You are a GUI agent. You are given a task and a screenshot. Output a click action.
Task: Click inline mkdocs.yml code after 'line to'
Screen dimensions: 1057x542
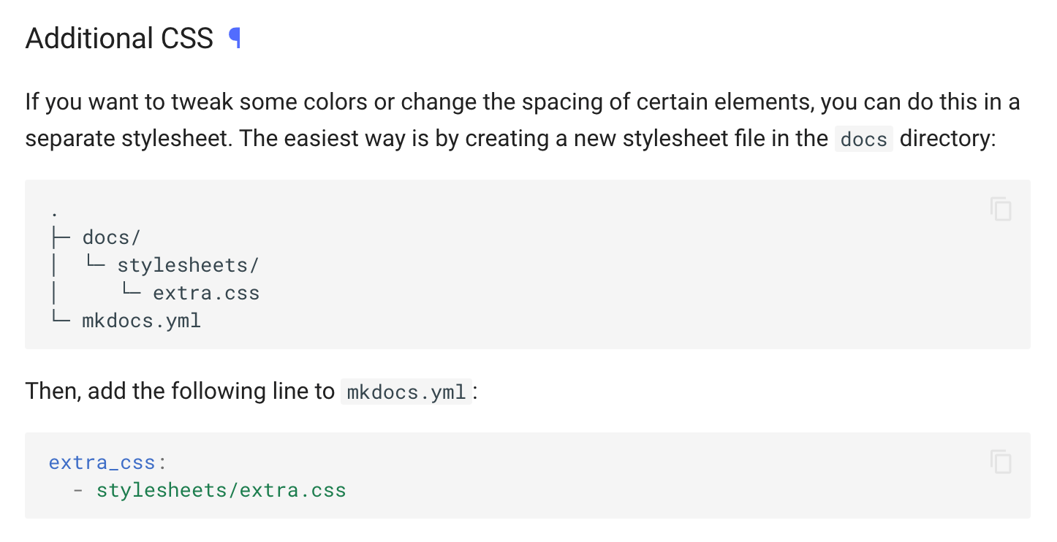[x=406, y=392]
